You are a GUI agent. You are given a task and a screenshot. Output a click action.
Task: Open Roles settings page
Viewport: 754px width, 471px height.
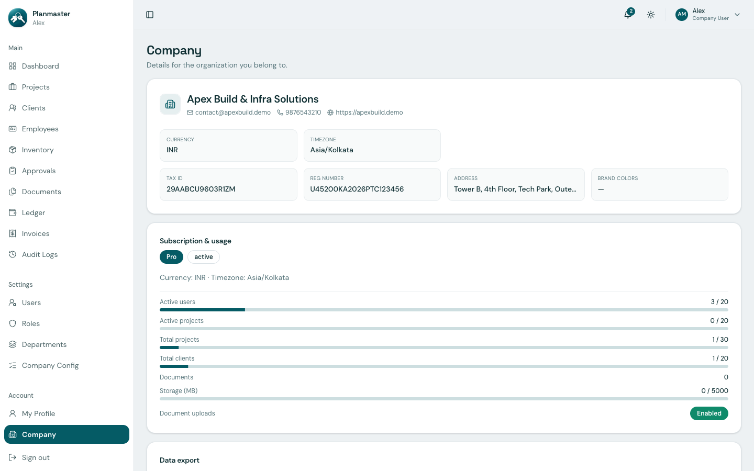pos(66,323)
